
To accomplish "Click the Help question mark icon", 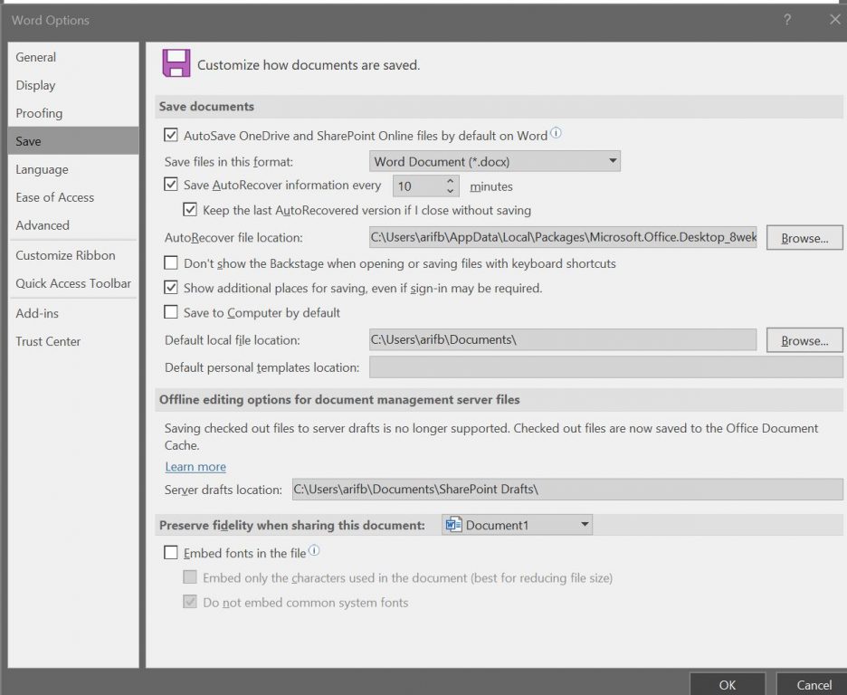I will [x=786, y=20].
